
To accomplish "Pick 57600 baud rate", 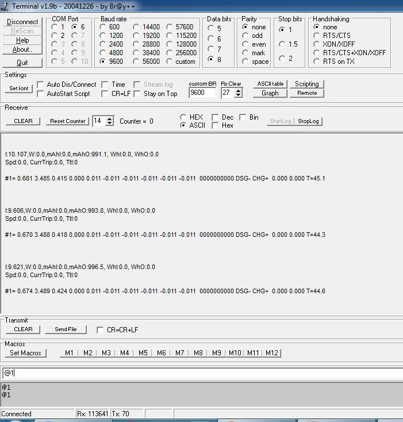I will pyautogui.click(x=169, y=27).
